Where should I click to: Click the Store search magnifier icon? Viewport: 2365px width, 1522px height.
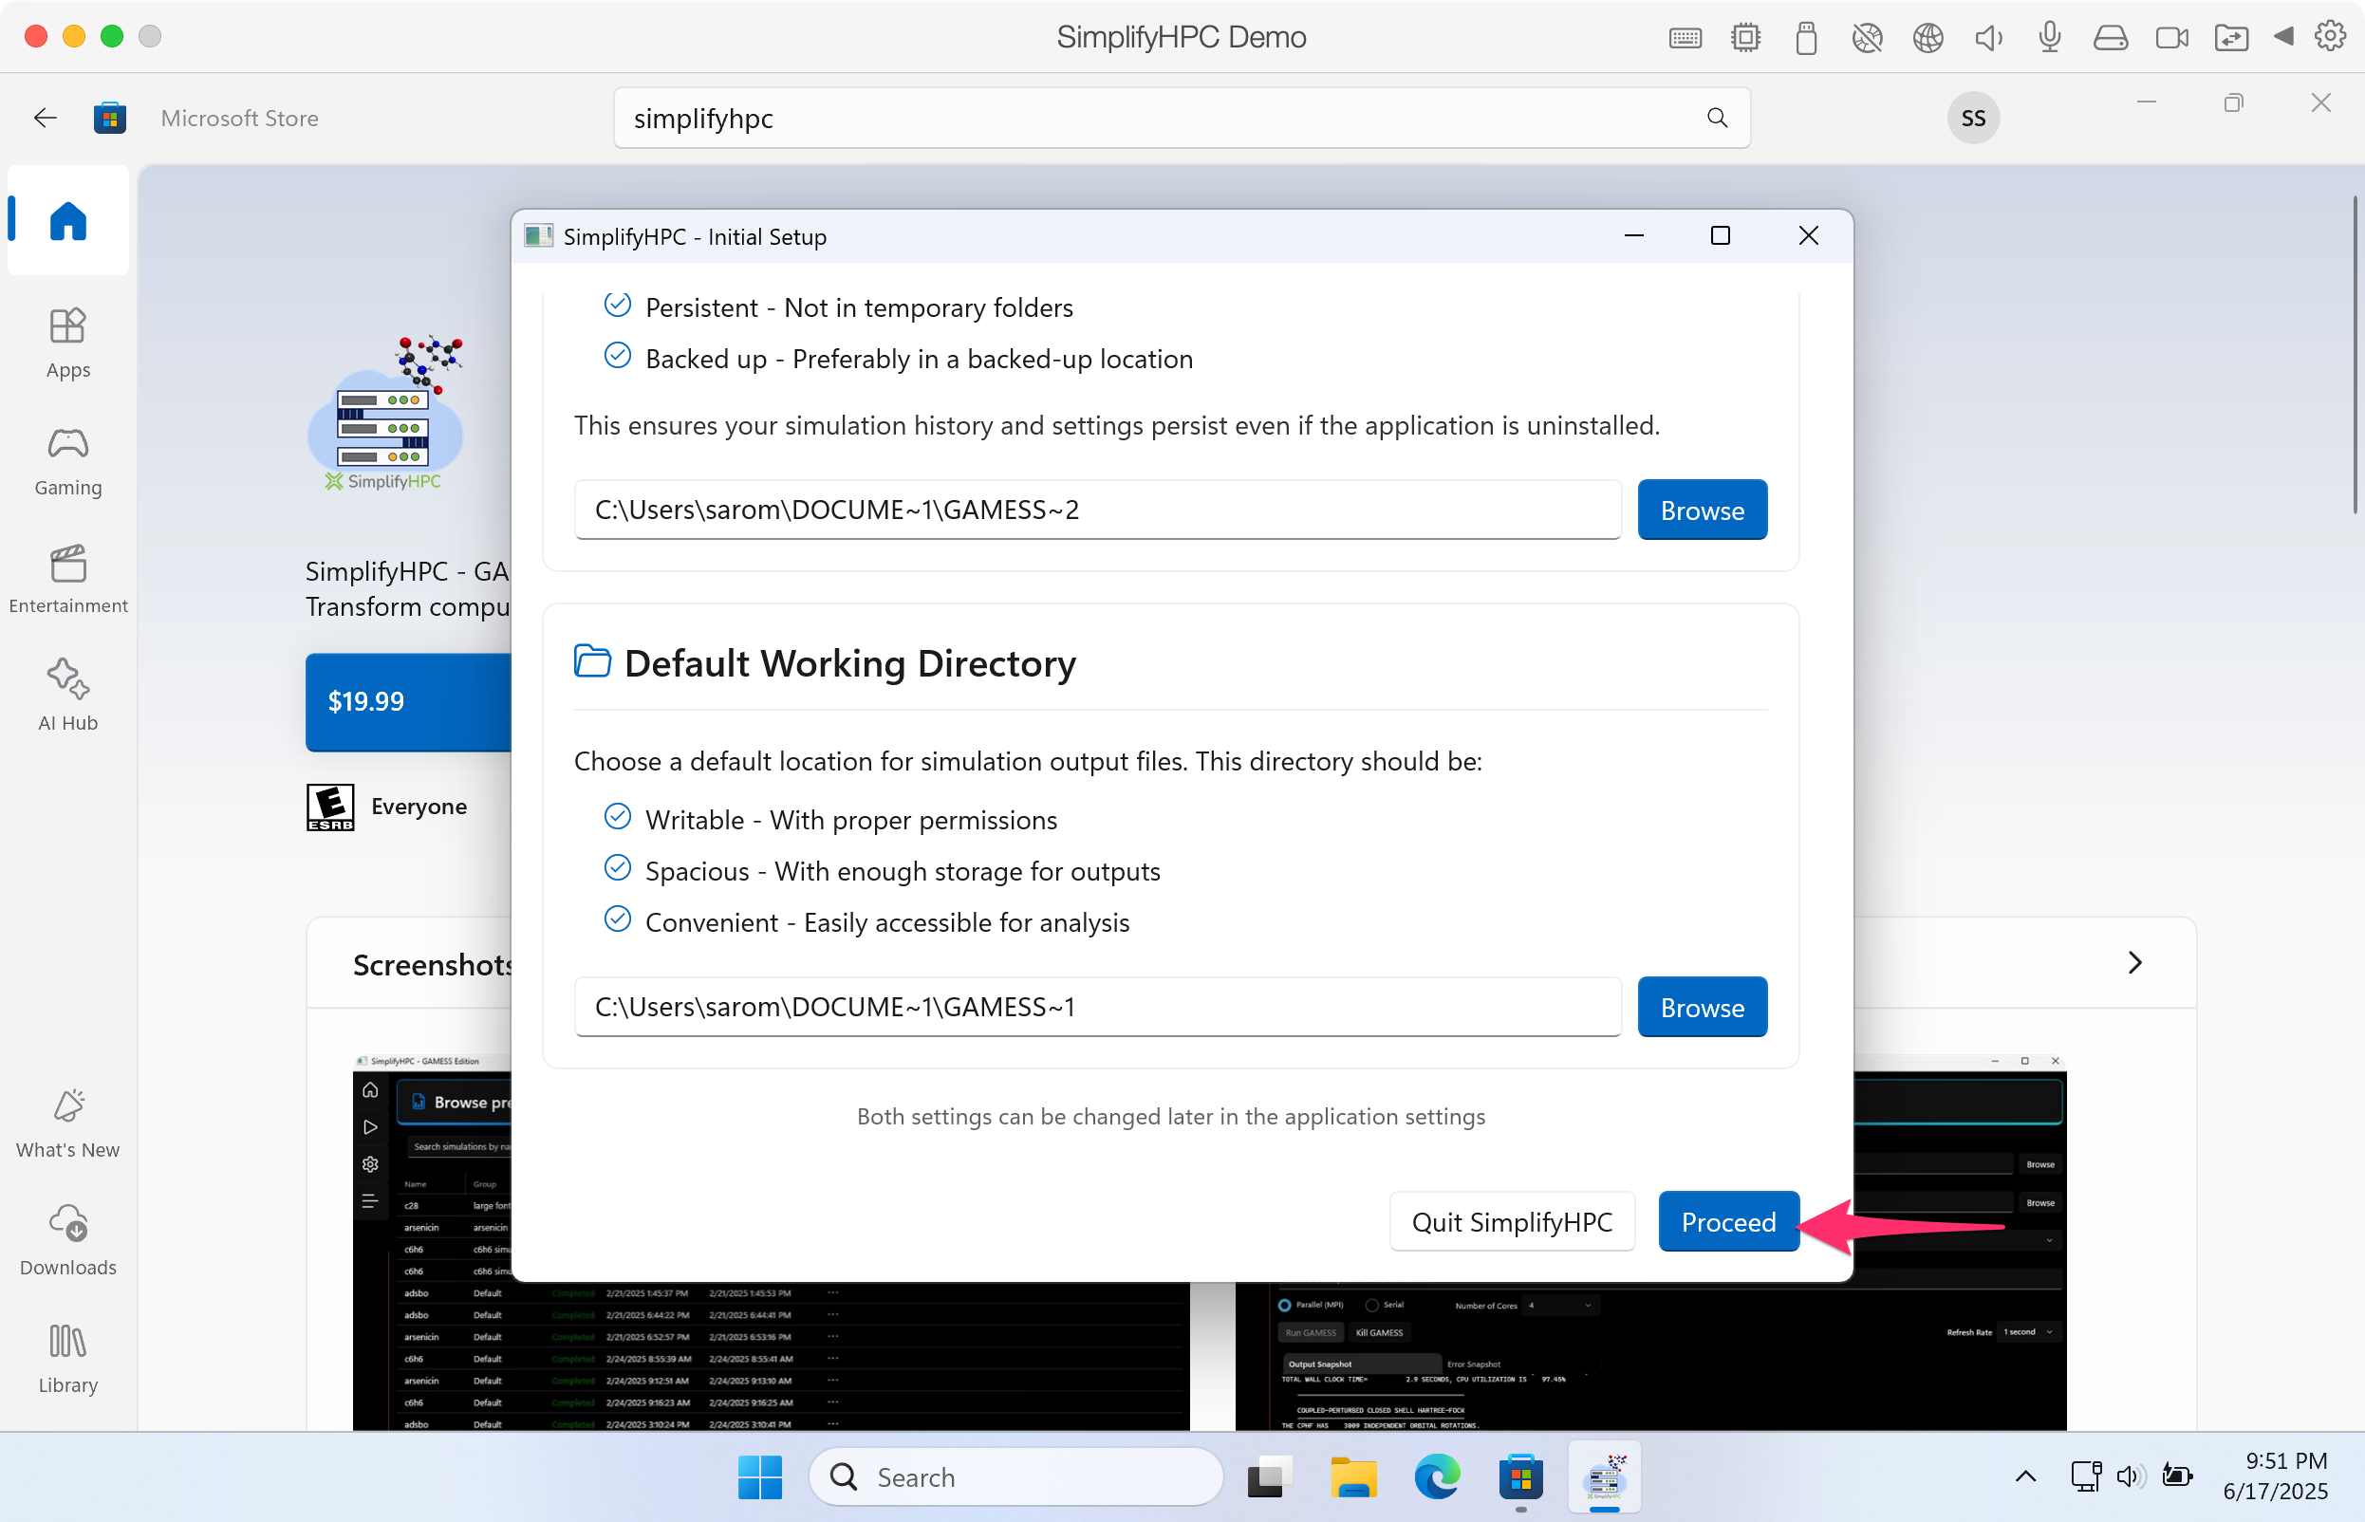pyautogui.click(x=1717, y=118)
